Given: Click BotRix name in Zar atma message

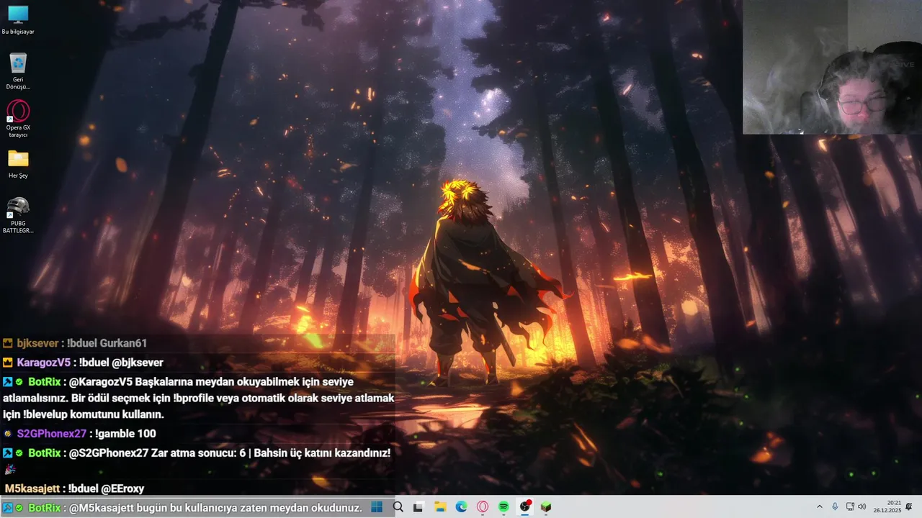Looking at the screenshot, I should click(x=45, y=453).
